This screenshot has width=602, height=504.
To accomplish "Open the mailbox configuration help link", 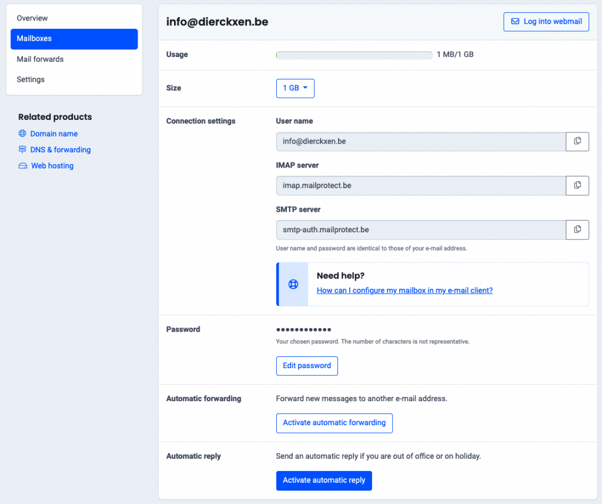I will click(404, 291).
